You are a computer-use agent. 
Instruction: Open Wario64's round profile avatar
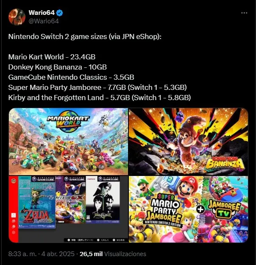click(x=17, y=17)
